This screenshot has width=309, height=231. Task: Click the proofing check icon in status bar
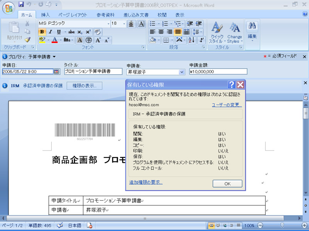60,225
